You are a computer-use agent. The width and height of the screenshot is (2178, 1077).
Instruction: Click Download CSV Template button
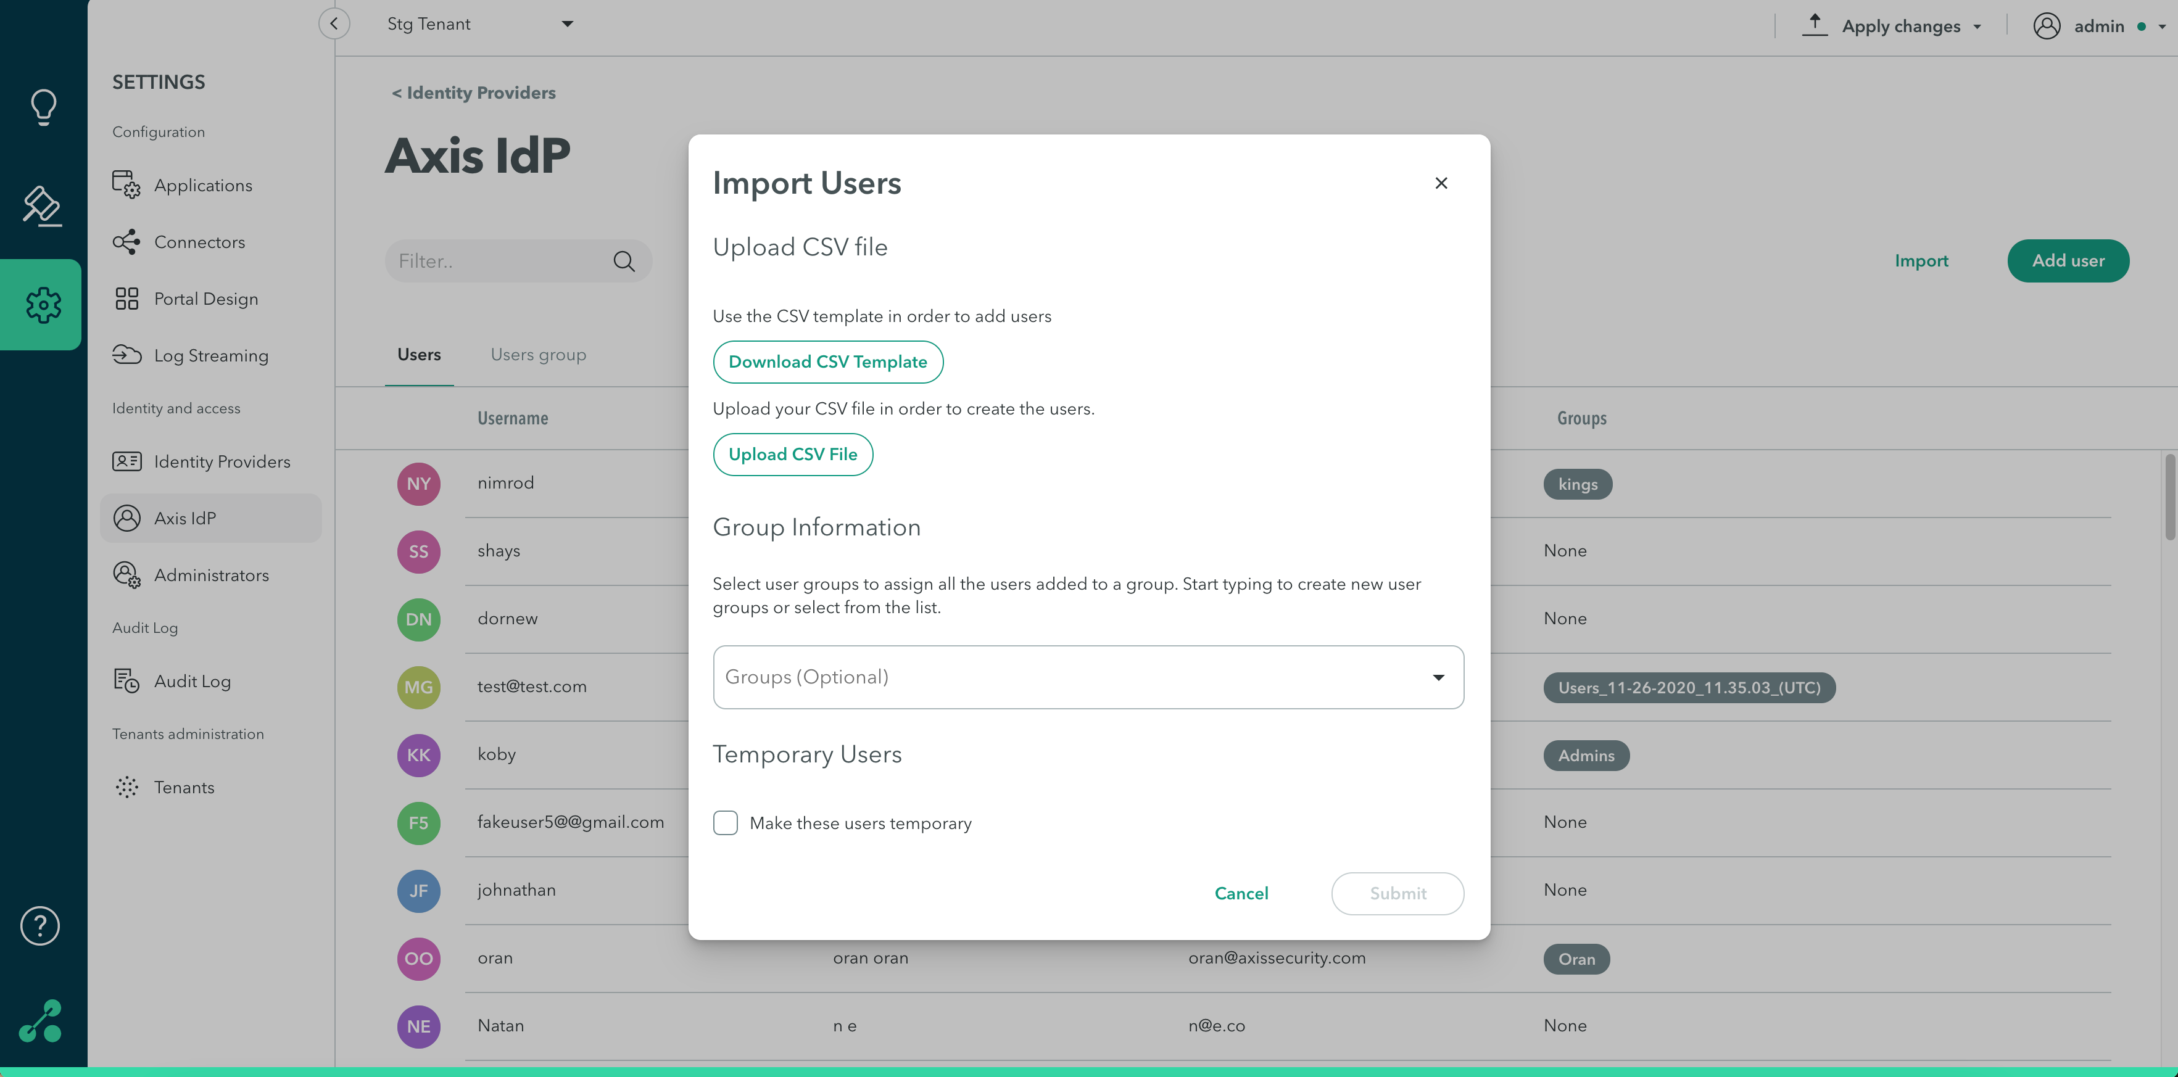(x=828, y=362)
